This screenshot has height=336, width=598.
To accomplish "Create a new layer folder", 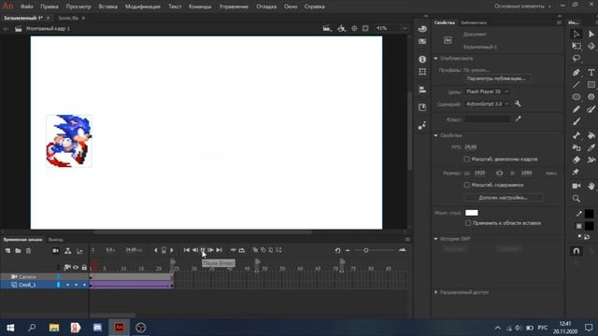I will pos(18,251).
